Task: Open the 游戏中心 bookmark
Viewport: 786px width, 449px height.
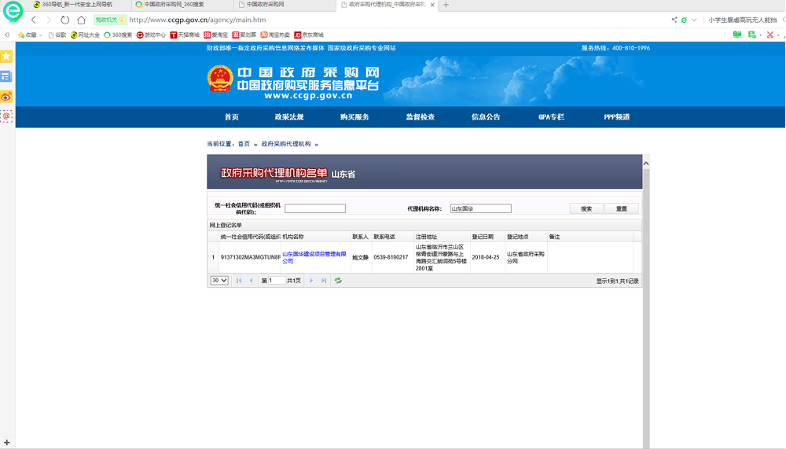Action: pyautogui.click(x=151, y=35)
